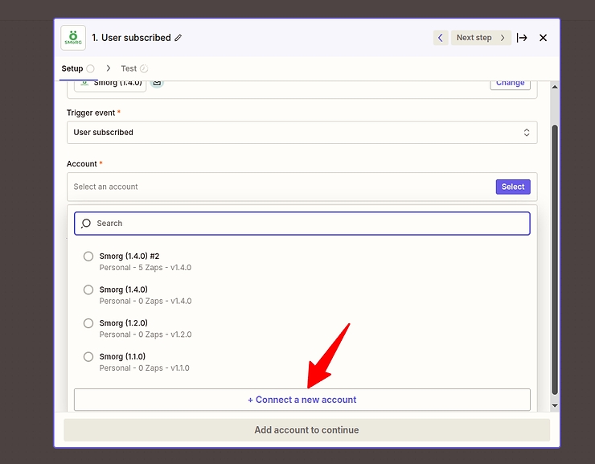Click the Test status circle icon
595x464 pixels.
144,69
